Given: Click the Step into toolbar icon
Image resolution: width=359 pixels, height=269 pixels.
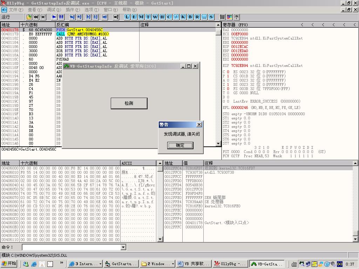Looking at the screenshot, I should click(x=72, y=17).
